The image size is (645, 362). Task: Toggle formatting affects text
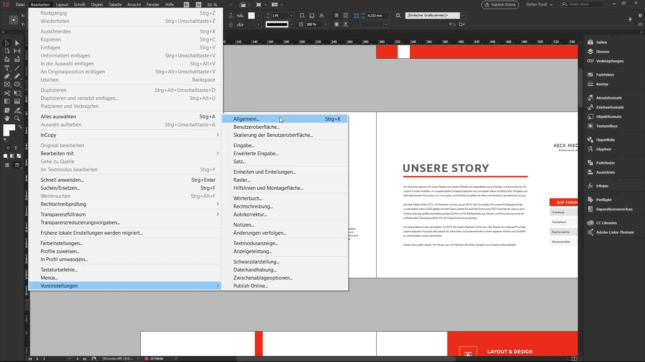pyautogui.click(x=15, y=148)
